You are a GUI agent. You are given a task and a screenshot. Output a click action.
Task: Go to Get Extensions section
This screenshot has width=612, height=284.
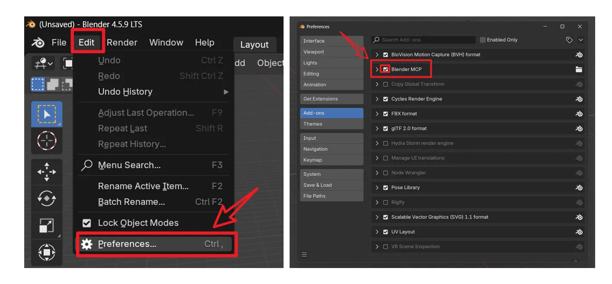click(x=331, y=99)
